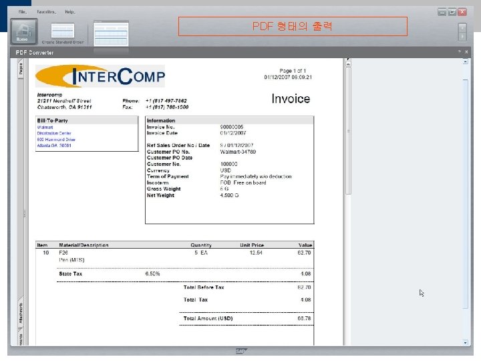Click the 'Total Before Tax' label

point(204,287)
